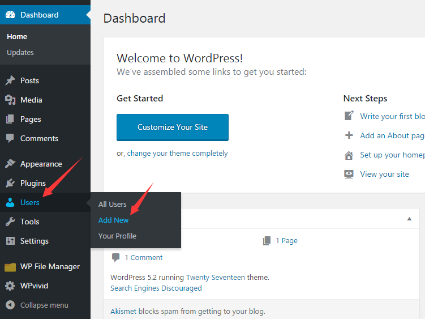Choose Add New in the Users flyout
Viewport: 425px width, 319px height.
[x=113, y=220]
